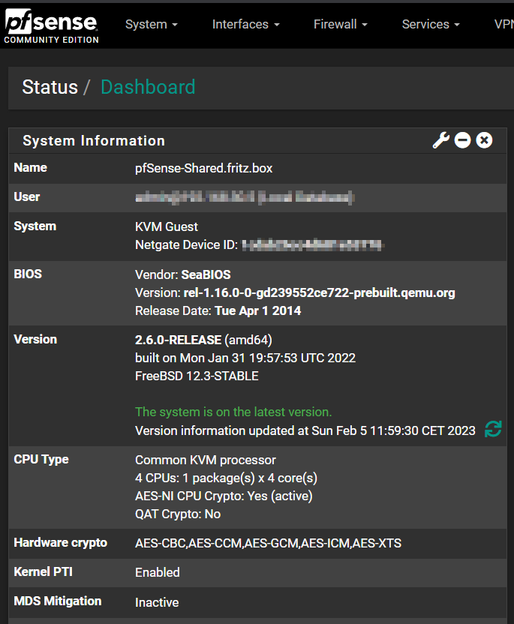The image size is (514, 624).
Task: Click the chevron beside the Services menu
Action: 456,24
